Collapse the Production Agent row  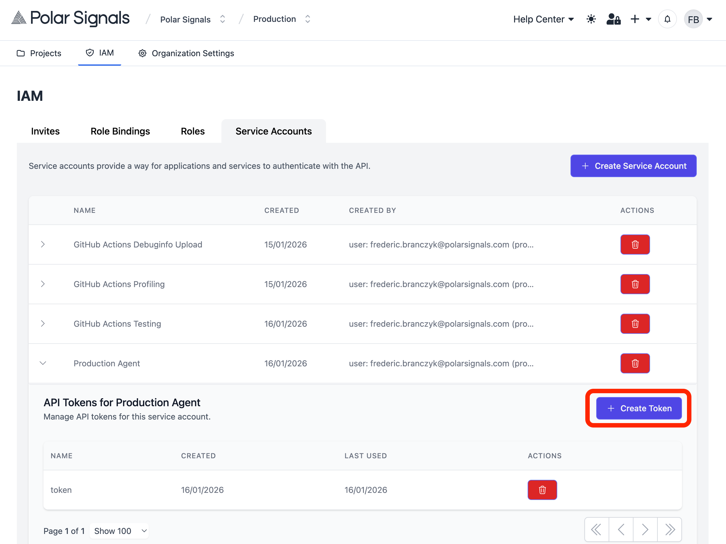[x=43, y=363]
